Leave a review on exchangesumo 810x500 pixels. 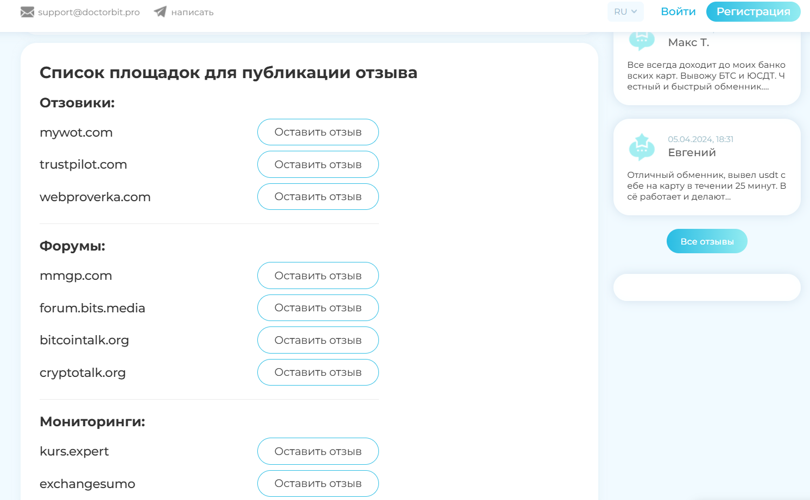318,483
